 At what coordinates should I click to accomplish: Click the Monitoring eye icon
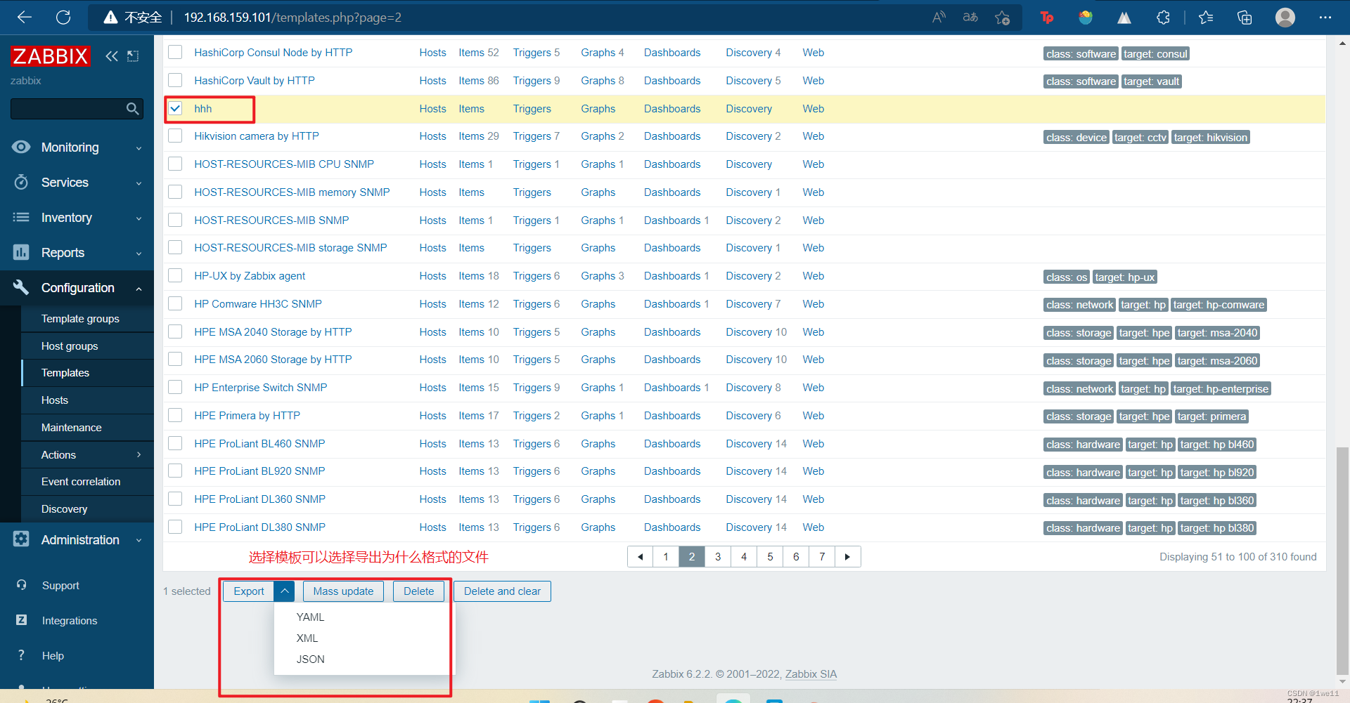coord(21,147)
